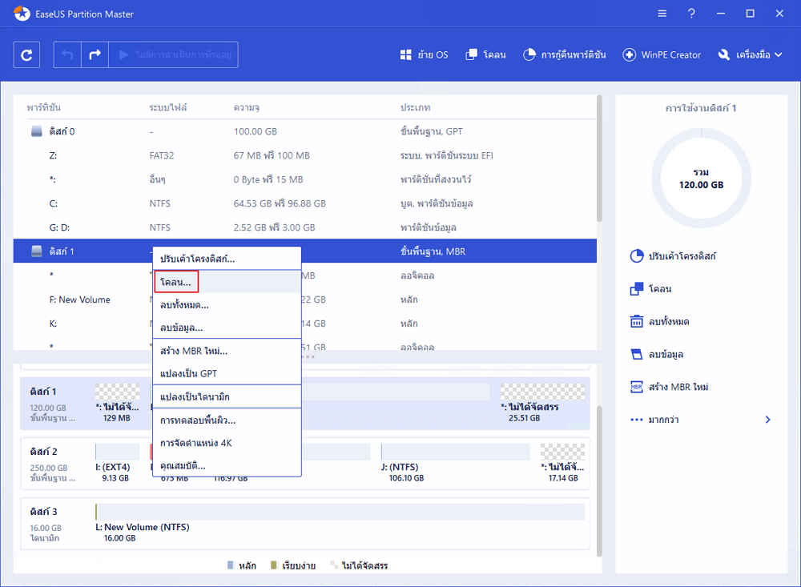The width and height of the screenshot is (801, 587).
Task: Select the L: New Volume (NTFS) partition bar
Action: (x=340, y=512)
